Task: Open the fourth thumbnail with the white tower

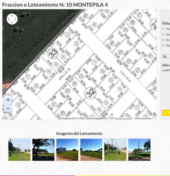Action: pyautogui.click(x=91, y=150)
